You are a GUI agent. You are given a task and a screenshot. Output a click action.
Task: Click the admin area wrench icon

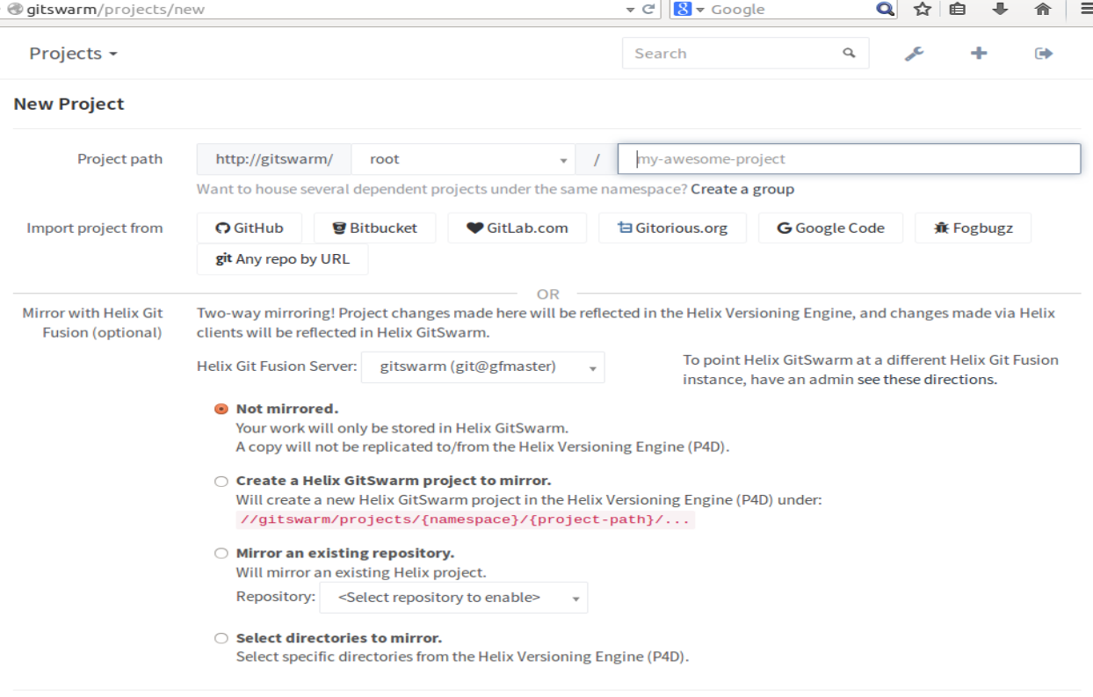coord(914,54)
